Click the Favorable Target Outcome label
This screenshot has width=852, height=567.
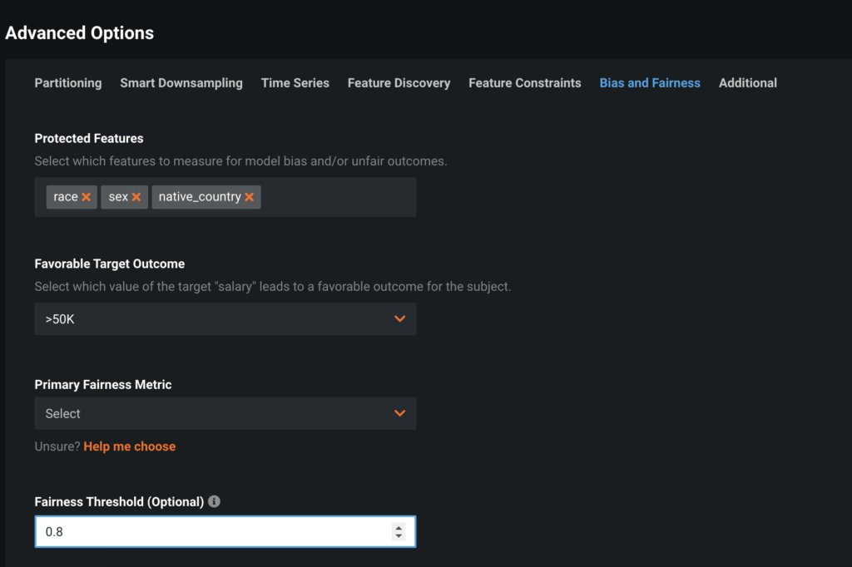click(110, 264)
